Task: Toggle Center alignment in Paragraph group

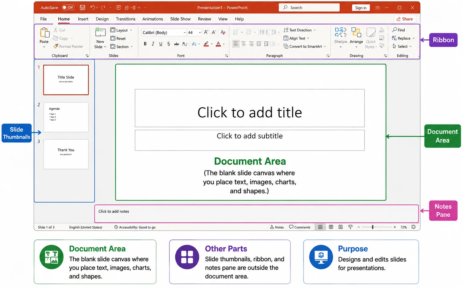Action: point(244,44)
